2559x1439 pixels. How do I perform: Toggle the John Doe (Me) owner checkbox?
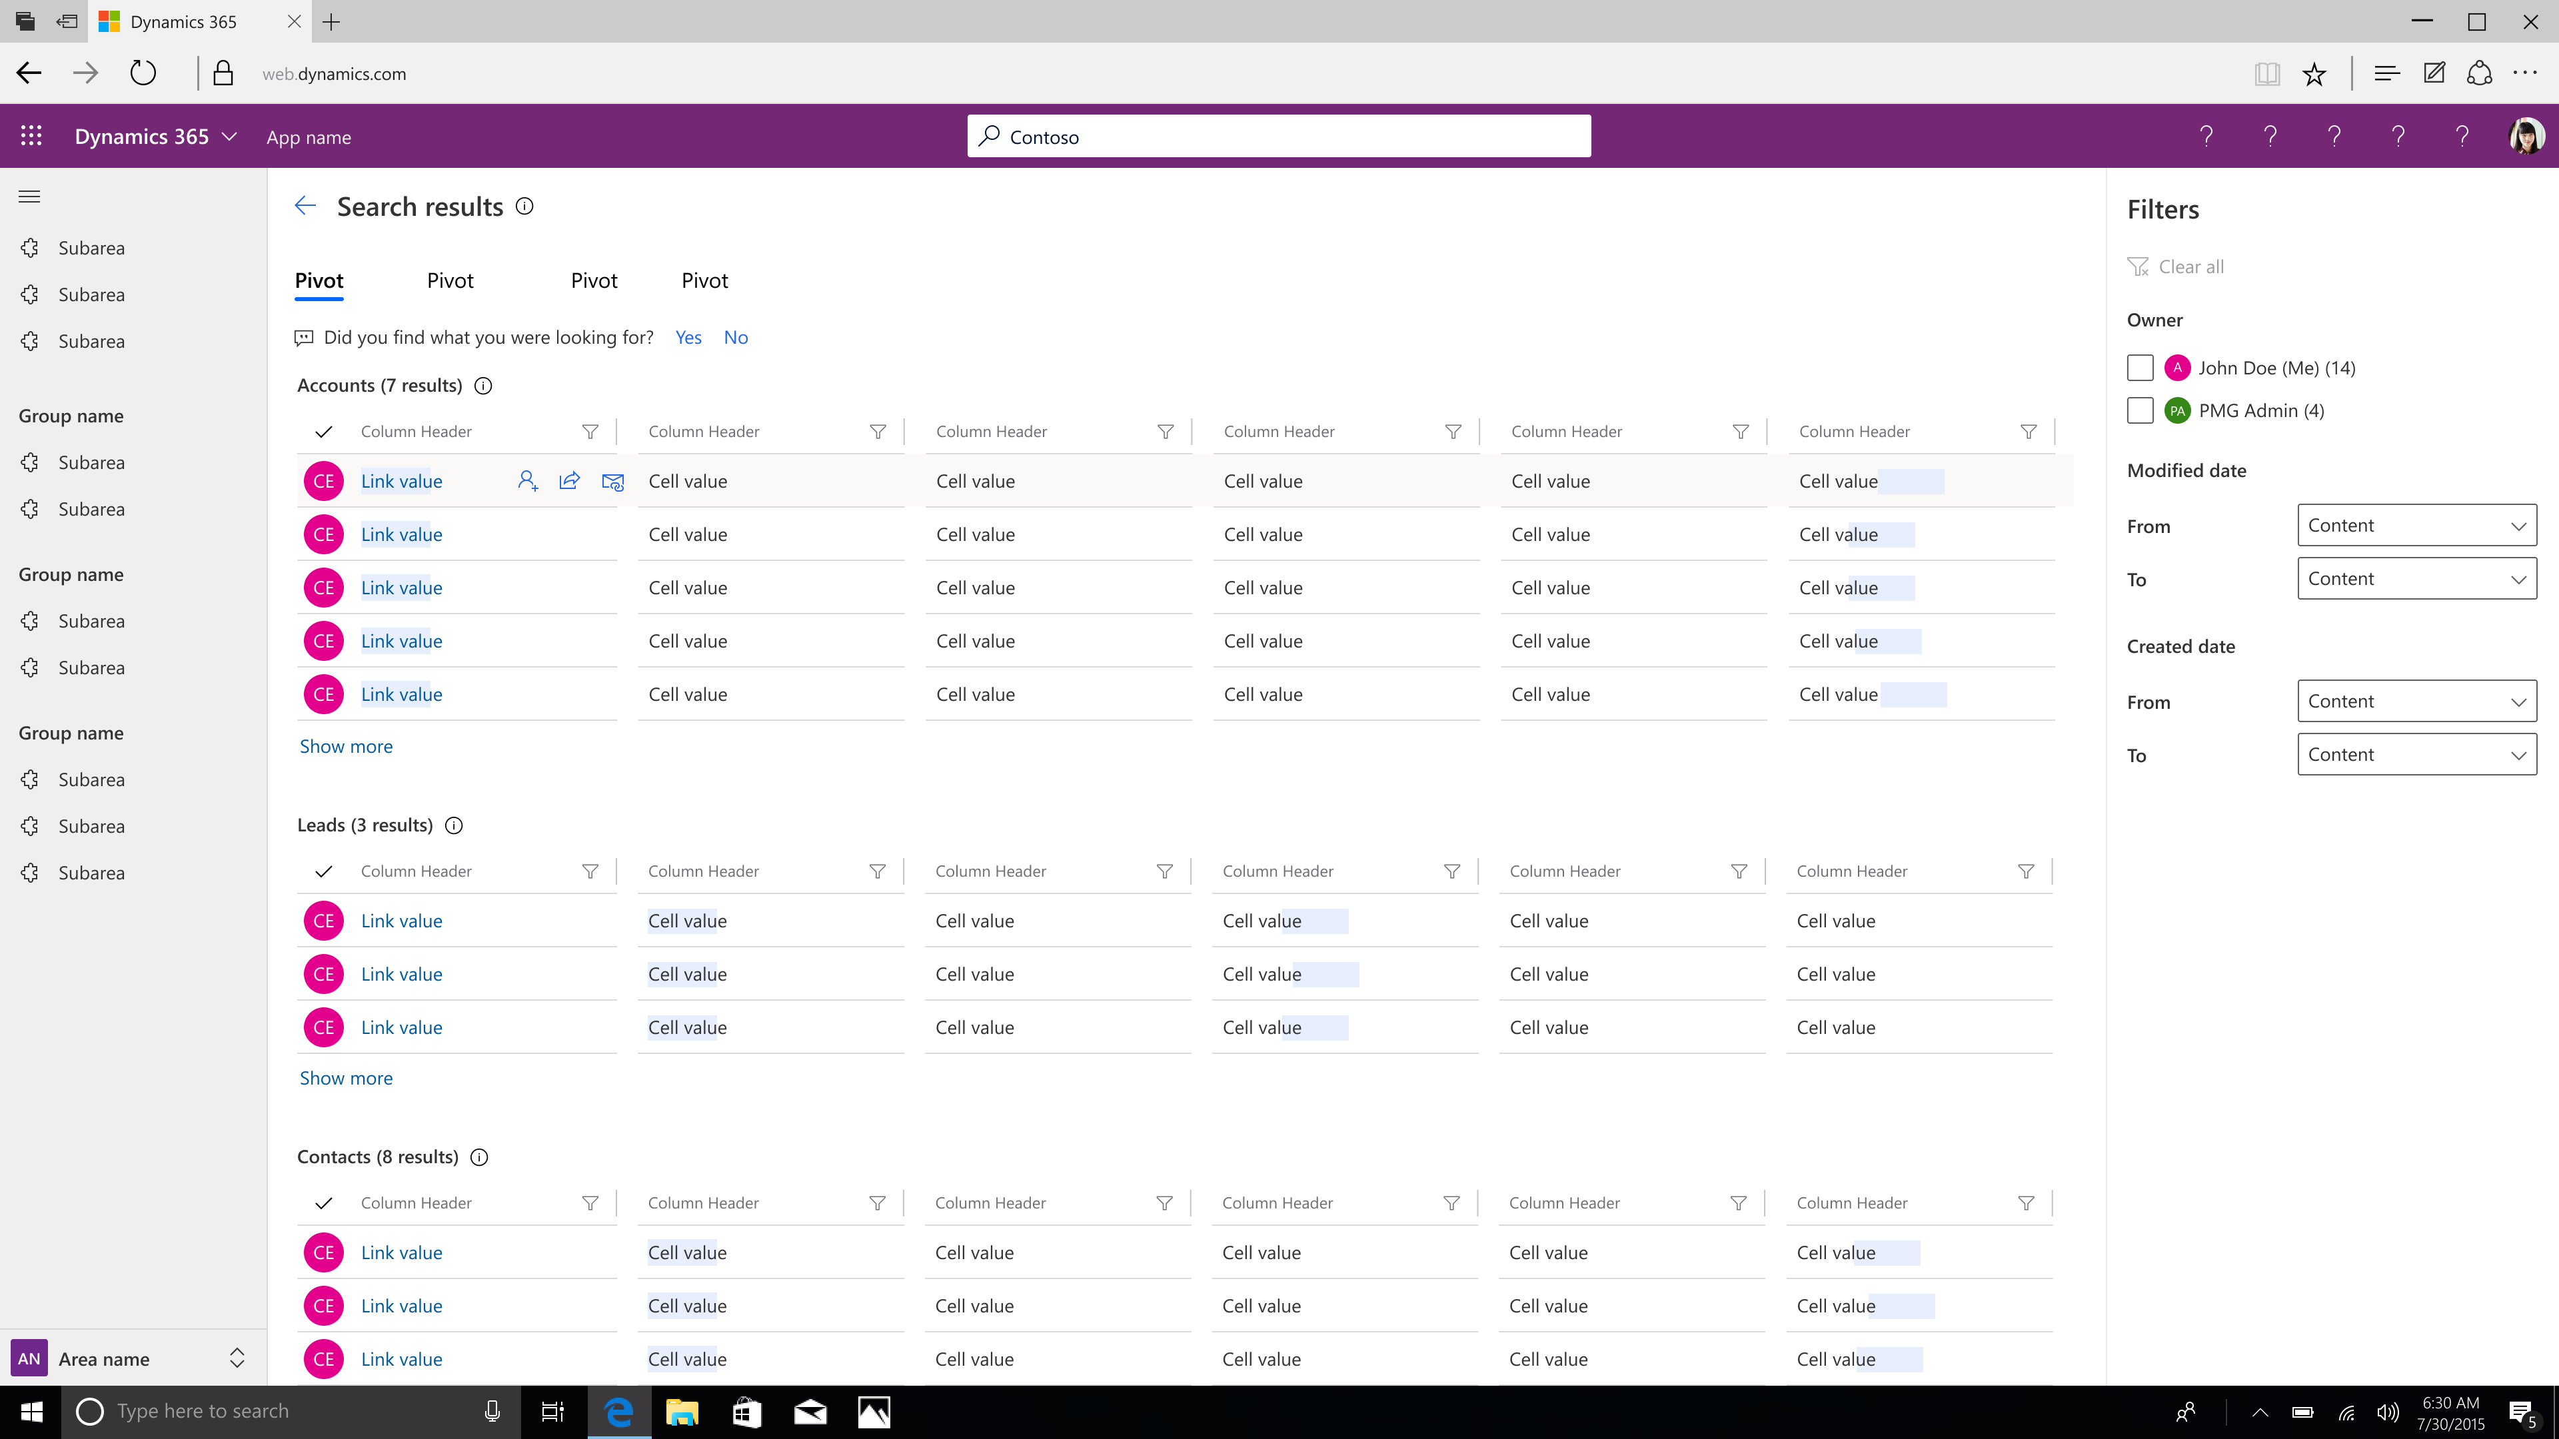(2139, 367)
